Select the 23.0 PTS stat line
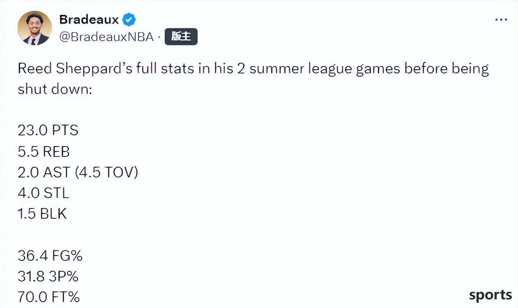518x308 pixels. [x=48, y=130]
